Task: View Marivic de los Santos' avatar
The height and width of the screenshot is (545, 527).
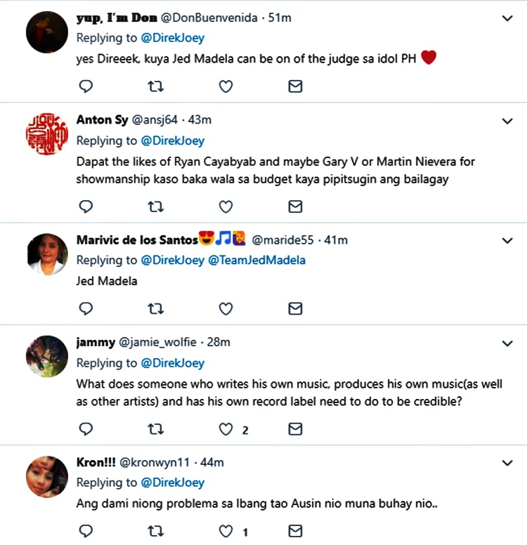Action: point(46,253)
